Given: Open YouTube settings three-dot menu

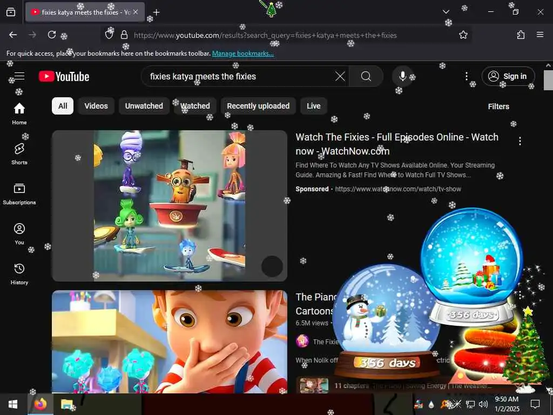Looking at the screenshot, I should coord(466,76).
